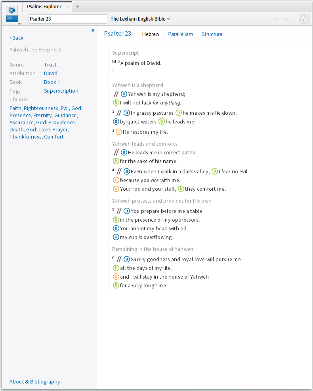Go back using the Back link
Screen dimensions: 313x391
17,38
